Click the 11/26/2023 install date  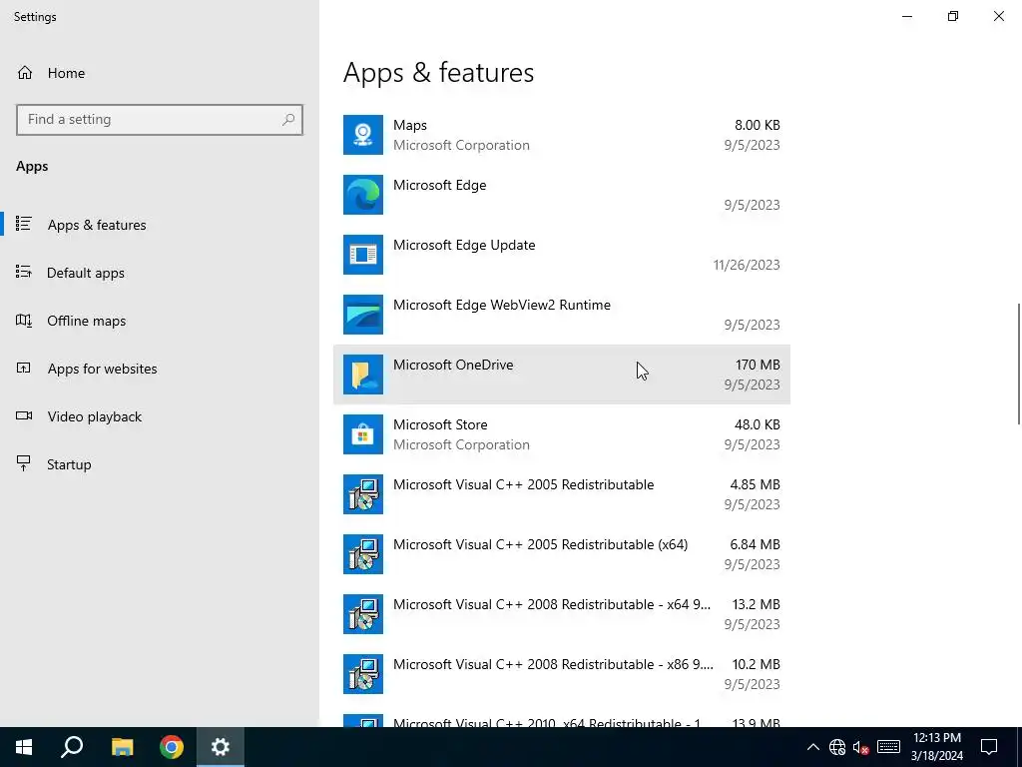tap(747, 265)
